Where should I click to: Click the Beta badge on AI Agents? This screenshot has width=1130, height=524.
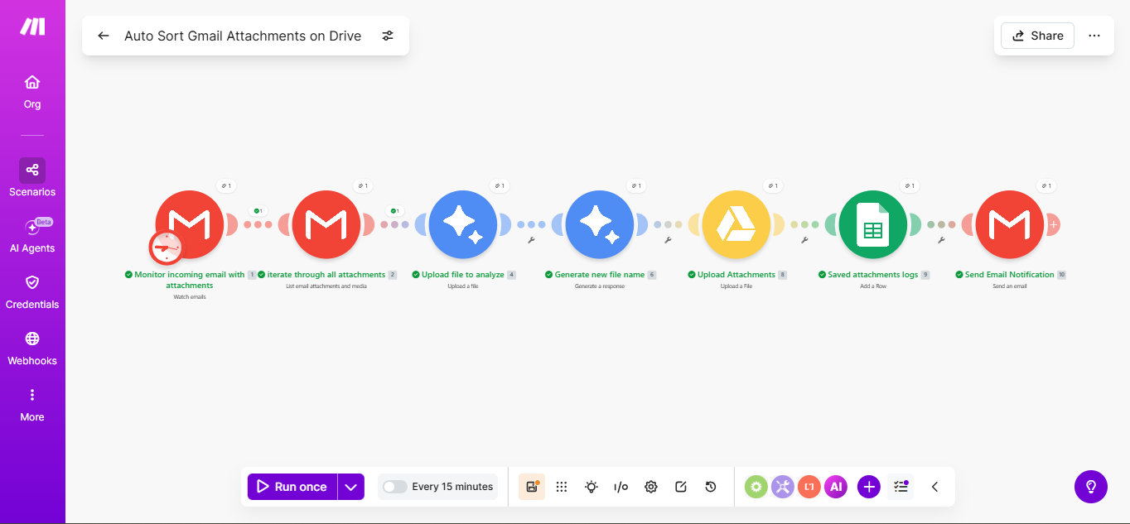point(44,222)
